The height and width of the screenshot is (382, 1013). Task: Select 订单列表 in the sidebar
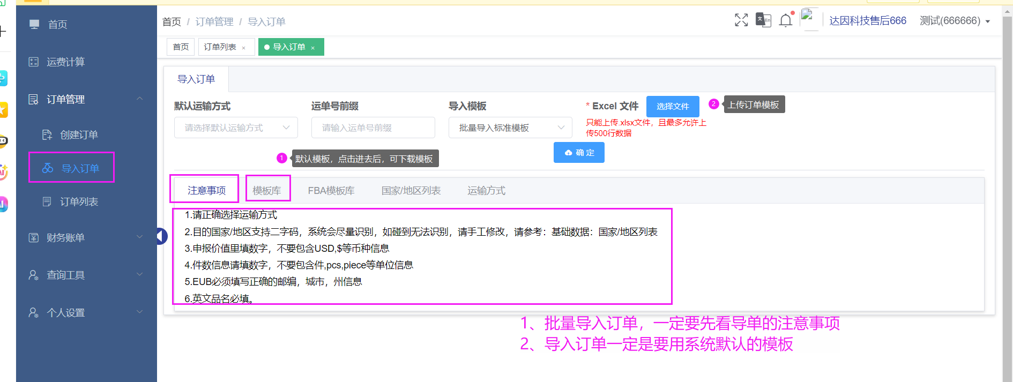pos(79,202)
